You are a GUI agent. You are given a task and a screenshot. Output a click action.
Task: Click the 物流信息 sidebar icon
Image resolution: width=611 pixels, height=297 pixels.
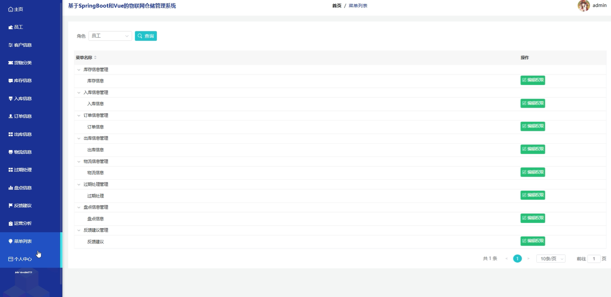tap(11, 152)
